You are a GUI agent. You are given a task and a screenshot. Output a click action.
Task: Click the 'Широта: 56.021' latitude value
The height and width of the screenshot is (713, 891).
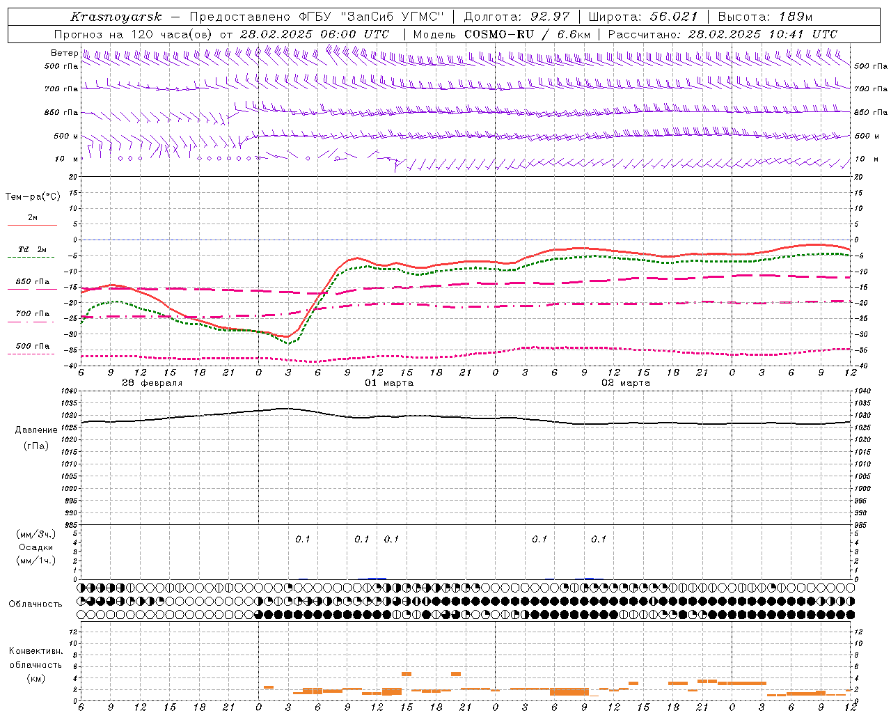coord(643,17)
